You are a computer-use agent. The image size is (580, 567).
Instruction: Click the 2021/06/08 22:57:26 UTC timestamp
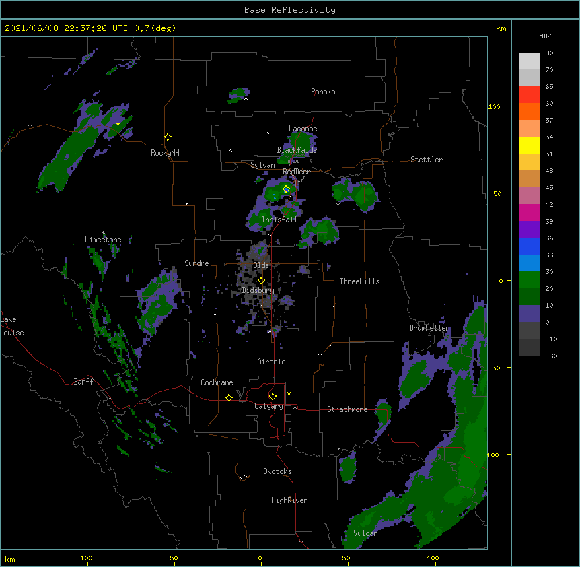point(67,28)
